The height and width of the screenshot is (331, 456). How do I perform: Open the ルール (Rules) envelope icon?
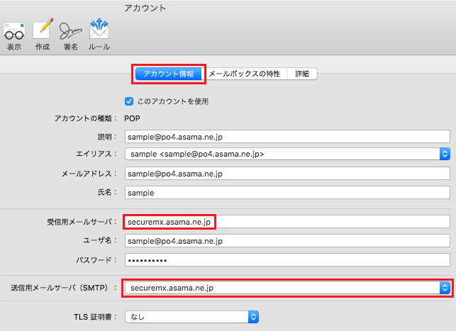click(x=99, y=35)
